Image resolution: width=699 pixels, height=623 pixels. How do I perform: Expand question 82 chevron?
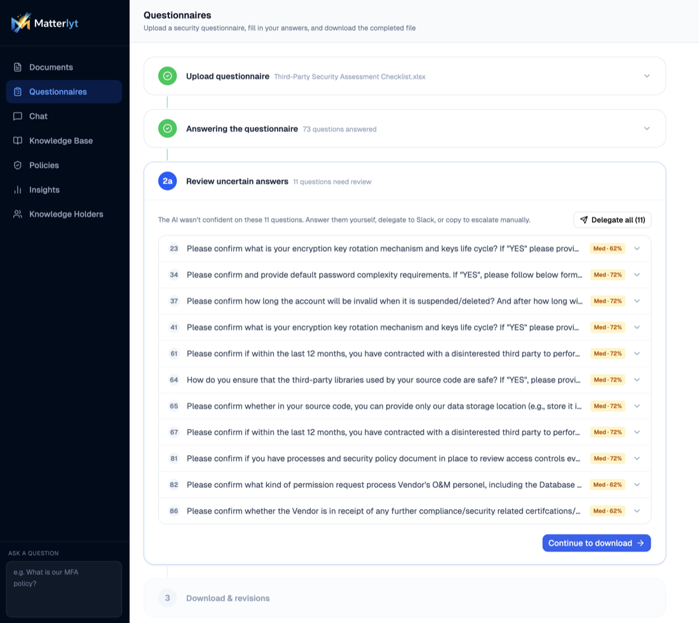637,485
